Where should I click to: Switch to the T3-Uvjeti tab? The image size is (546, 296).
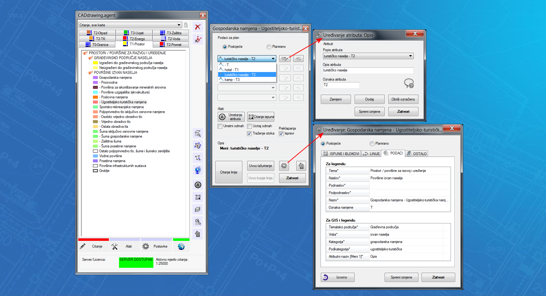pyautogui.click(x=134, y=33)
